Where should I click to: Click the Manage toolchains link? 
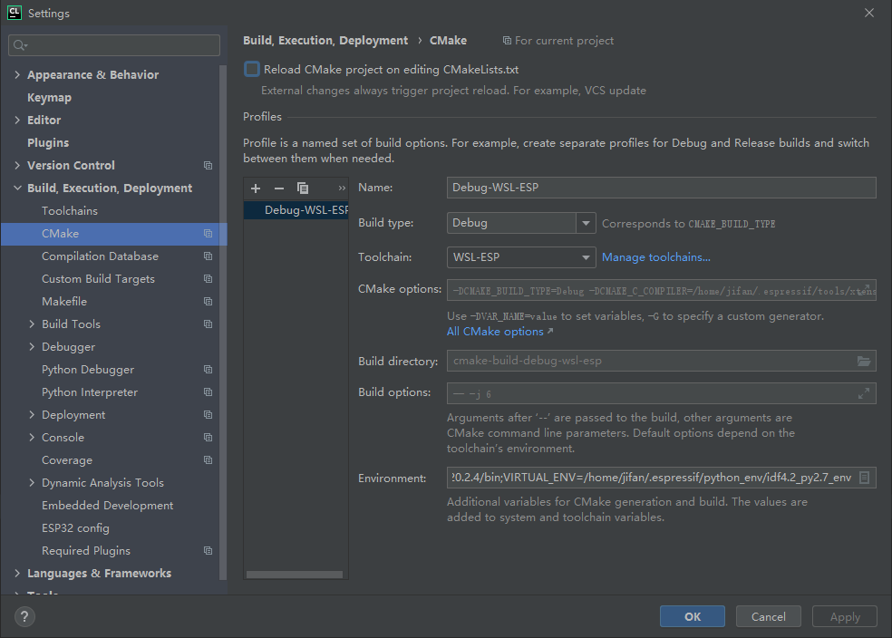click(x=655, y=256)
